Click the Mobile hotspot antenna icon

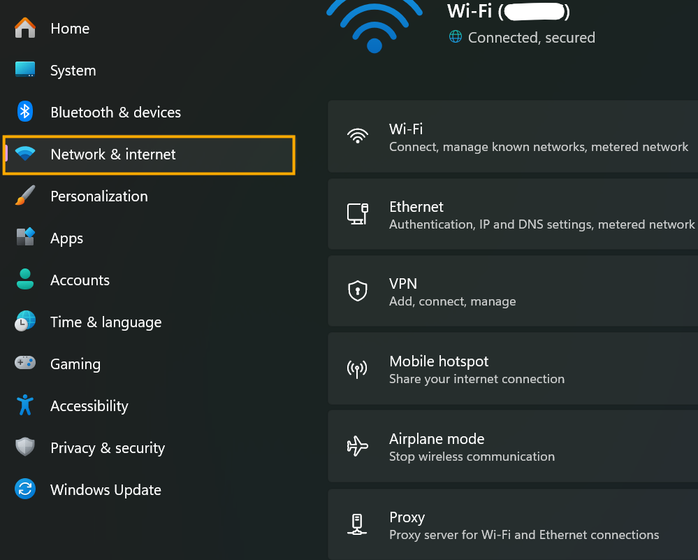pyautogui.click(x=357, y=369)
